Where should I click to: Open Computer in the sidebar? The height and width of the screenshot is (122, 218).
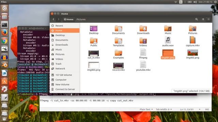pos(65,80)
